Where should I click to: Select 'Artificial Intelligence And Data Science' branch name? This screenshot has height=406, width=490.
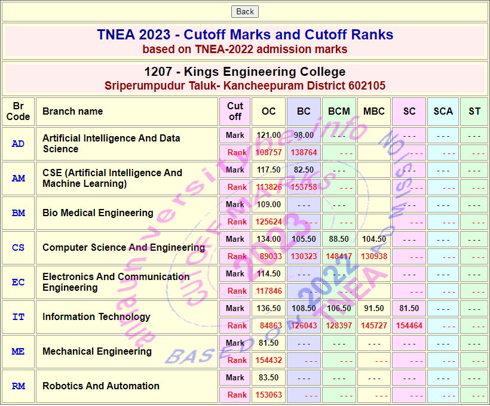point(111,144)
